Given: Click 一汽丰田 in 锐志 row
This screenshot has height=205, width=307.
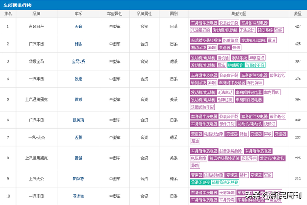Looking at the screenshot, I should tap(36, 79).
